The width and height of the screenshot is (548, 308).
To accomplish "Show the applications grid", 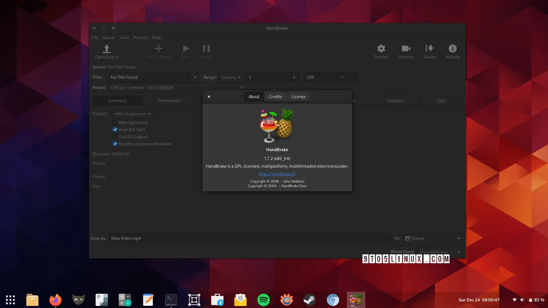I will [10, 300].
